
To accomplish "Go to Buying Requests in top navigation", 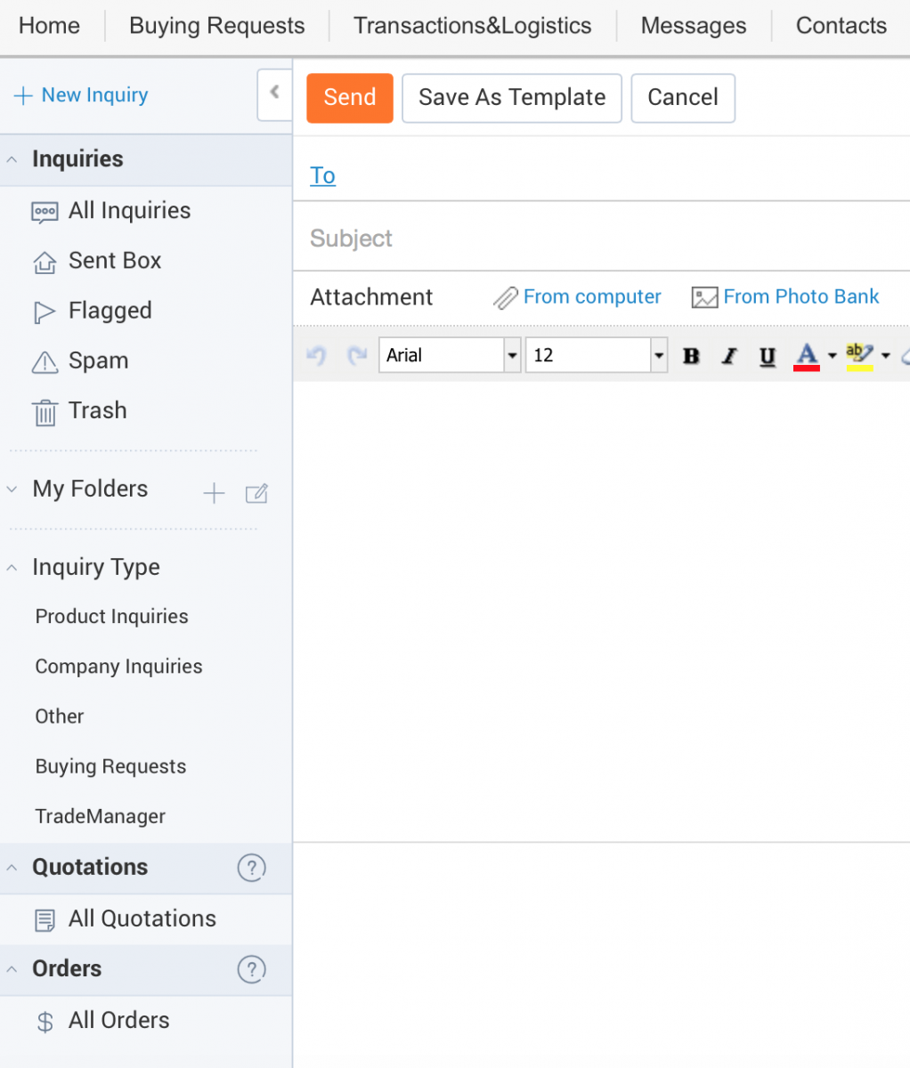I will (216, 26).
